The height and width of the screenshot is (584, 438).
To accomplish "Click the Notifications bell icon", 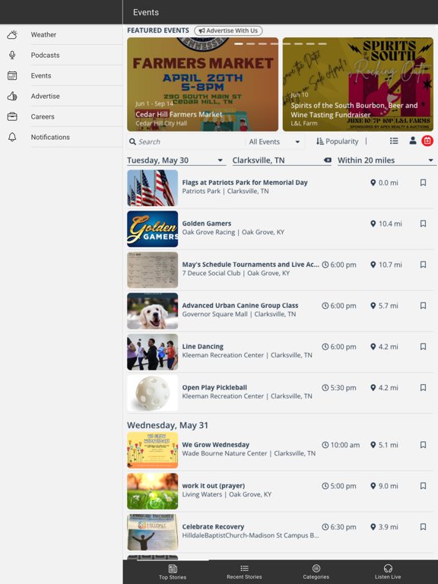I will [x=12, y=137].
